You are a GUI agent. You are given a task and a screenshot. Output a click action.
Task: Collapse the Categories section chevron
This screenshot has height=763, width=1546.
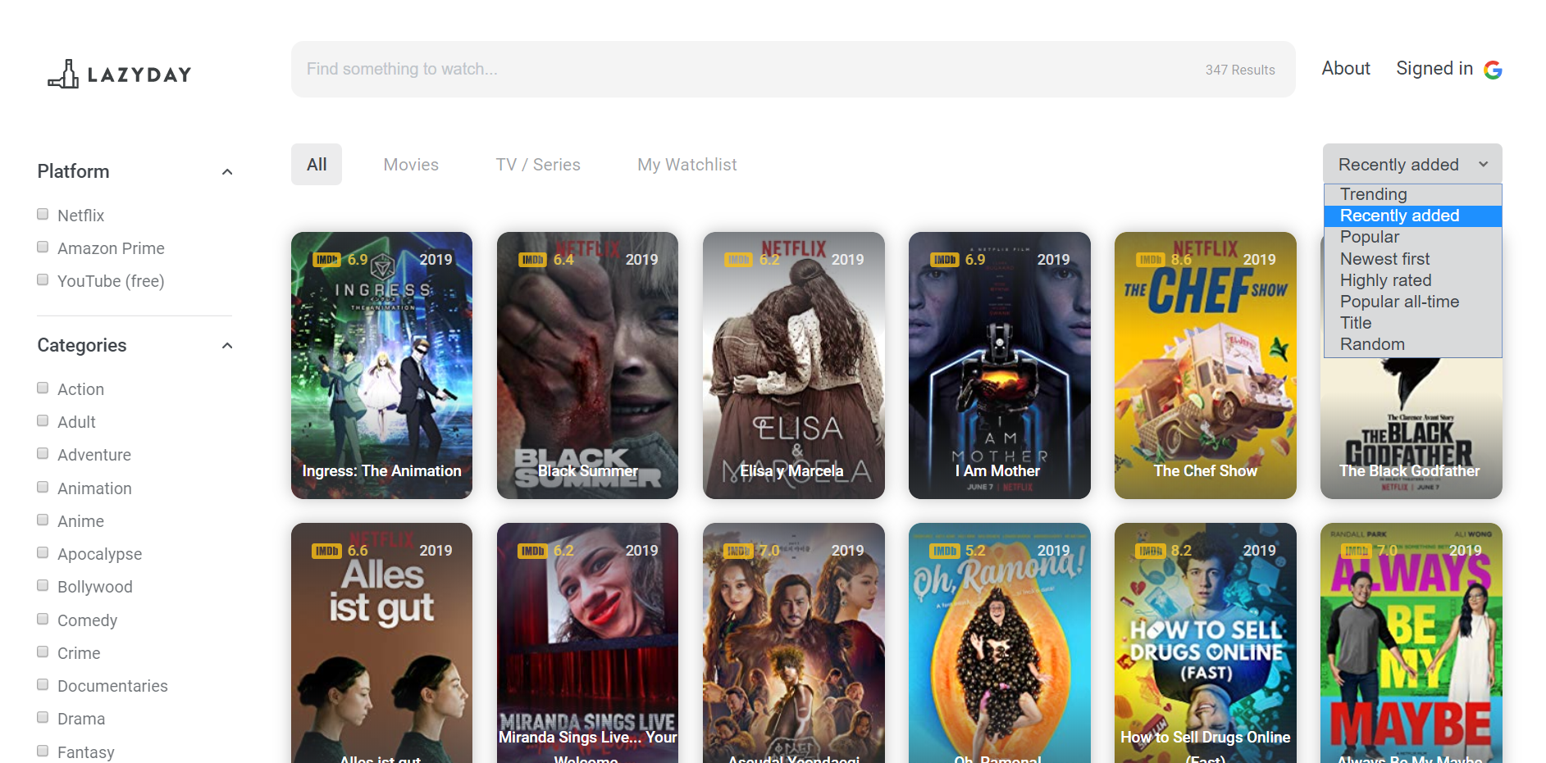[227, 346]
